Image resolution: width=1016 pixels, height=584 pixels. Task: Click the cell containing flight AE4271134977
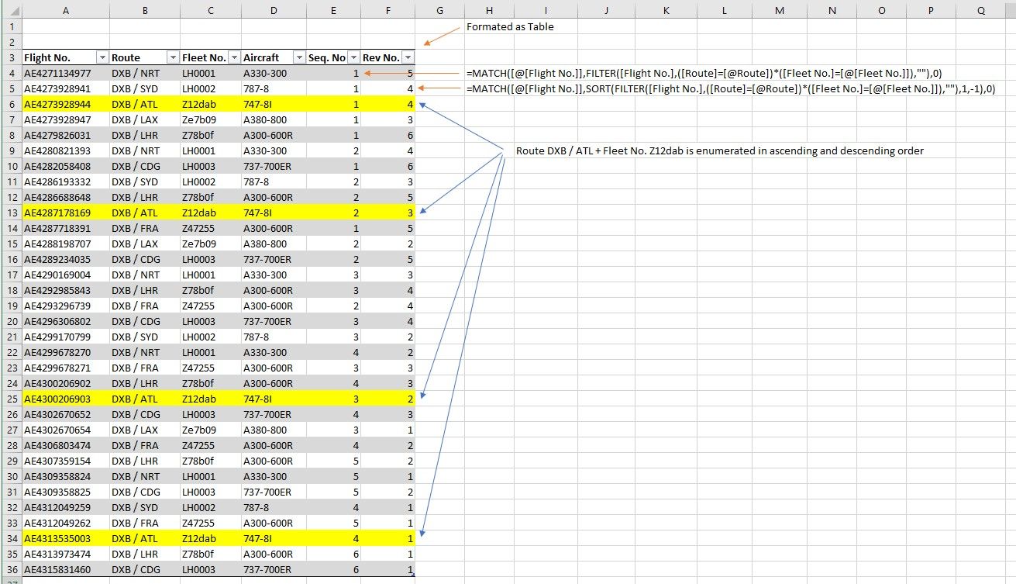pyautogui.click(x=65, y=73)
